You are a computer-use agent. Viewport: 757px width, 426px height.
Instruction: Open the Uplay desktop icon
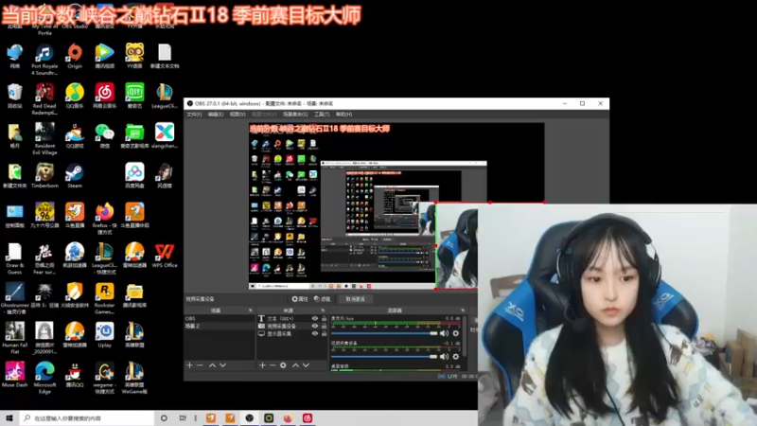(104, 335)
